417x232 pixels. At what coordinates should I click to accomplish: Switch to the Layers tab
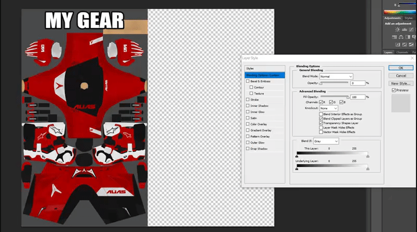[x=388, y=53]
